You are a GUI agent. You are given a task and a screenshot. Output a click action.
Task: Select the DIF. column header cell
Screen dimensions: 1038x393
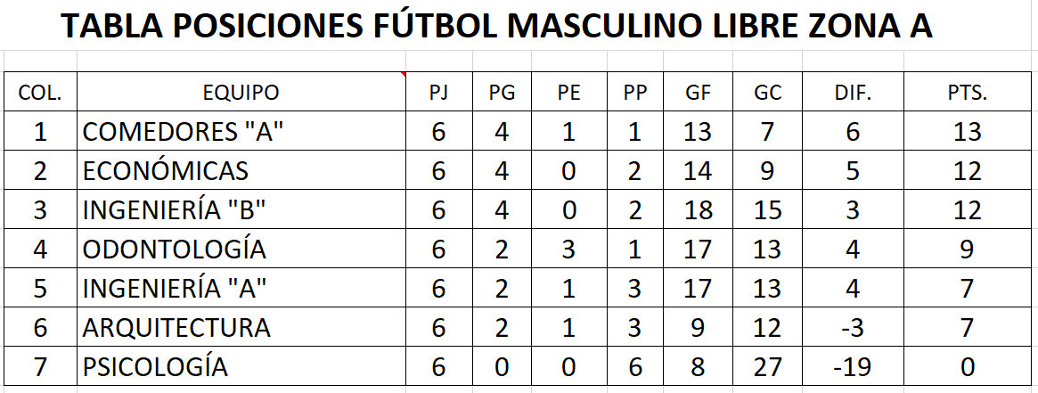pyautogui.click(x=853, y=92)
